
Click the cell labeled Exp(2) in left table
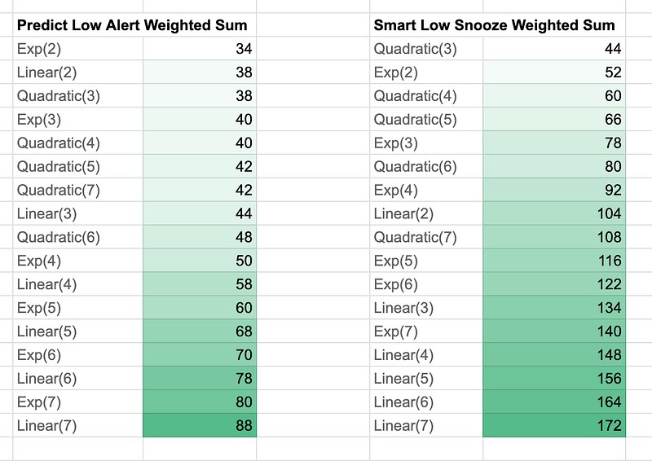coord(77,49)
